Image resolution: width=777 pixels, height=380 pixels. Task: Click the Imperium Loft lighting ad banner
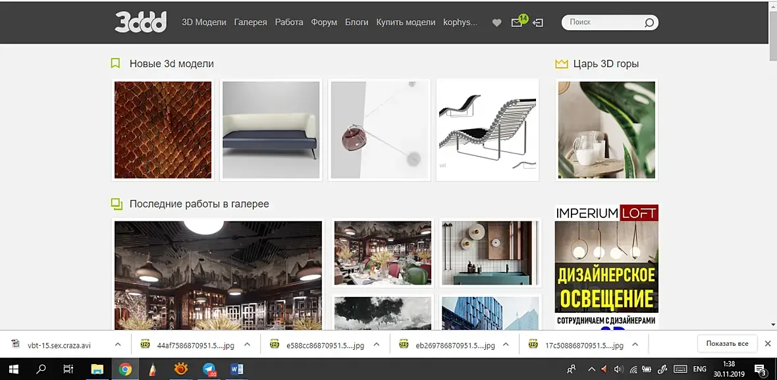coord(606,267)
